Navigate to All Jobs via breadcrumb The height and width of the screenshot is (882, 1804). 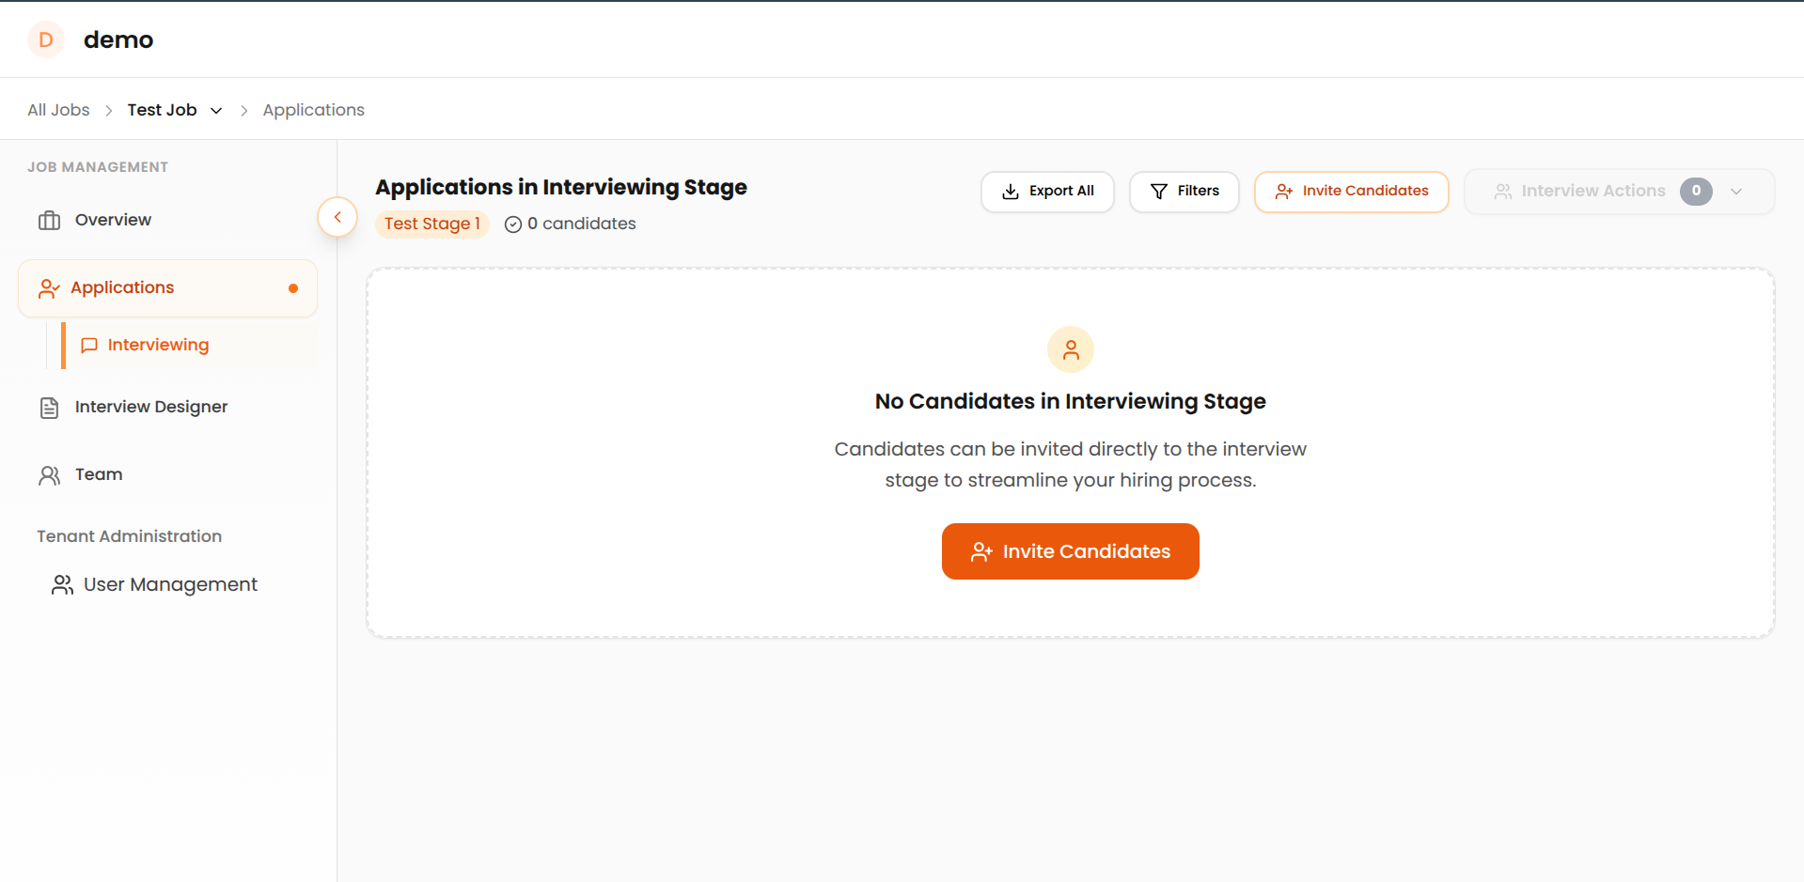[57, 109]
